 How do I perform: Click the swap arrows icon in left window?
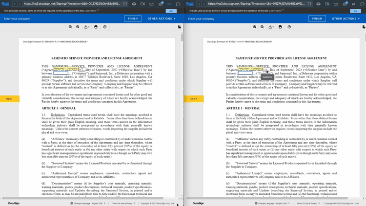tap(169, 4)
